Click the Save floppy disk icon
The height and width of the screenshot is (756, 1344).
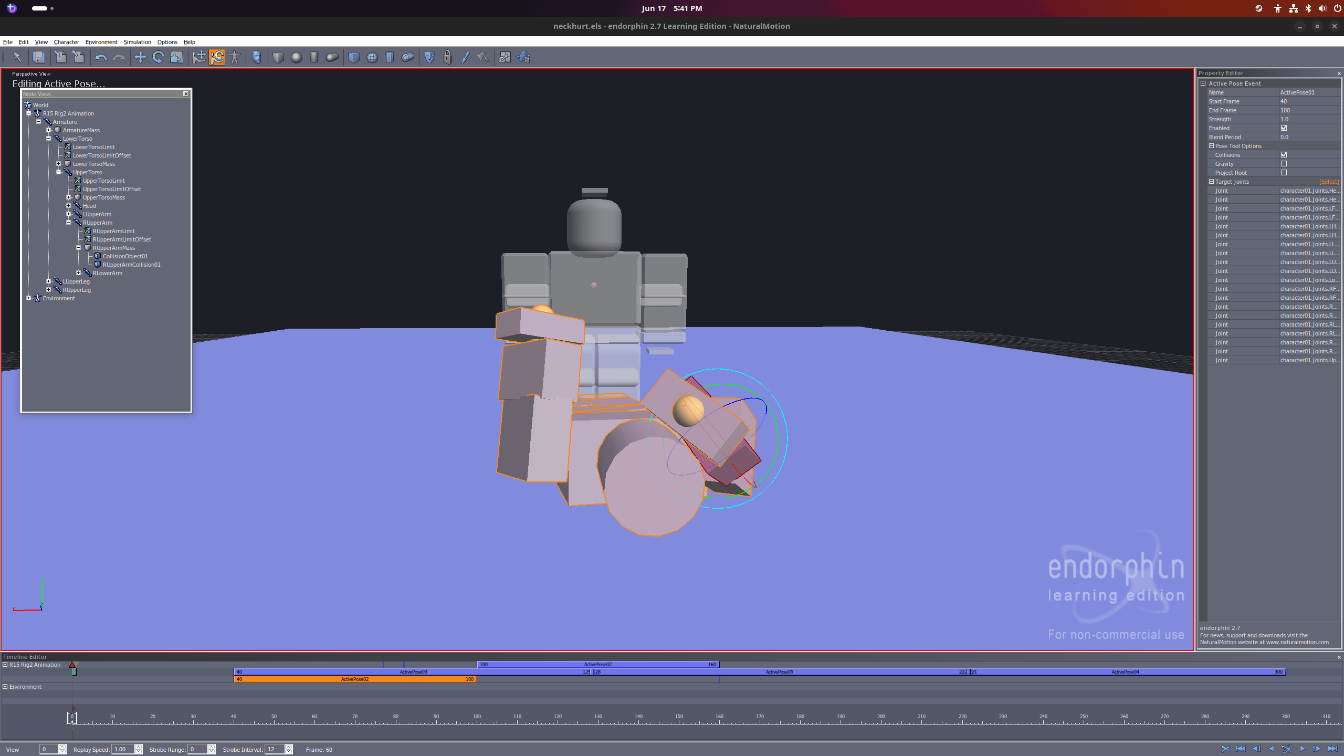point(39,57)
